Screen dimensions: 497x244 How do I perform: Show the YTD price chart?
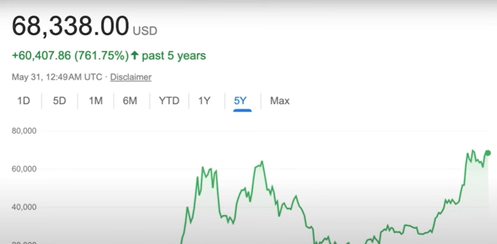169,101
